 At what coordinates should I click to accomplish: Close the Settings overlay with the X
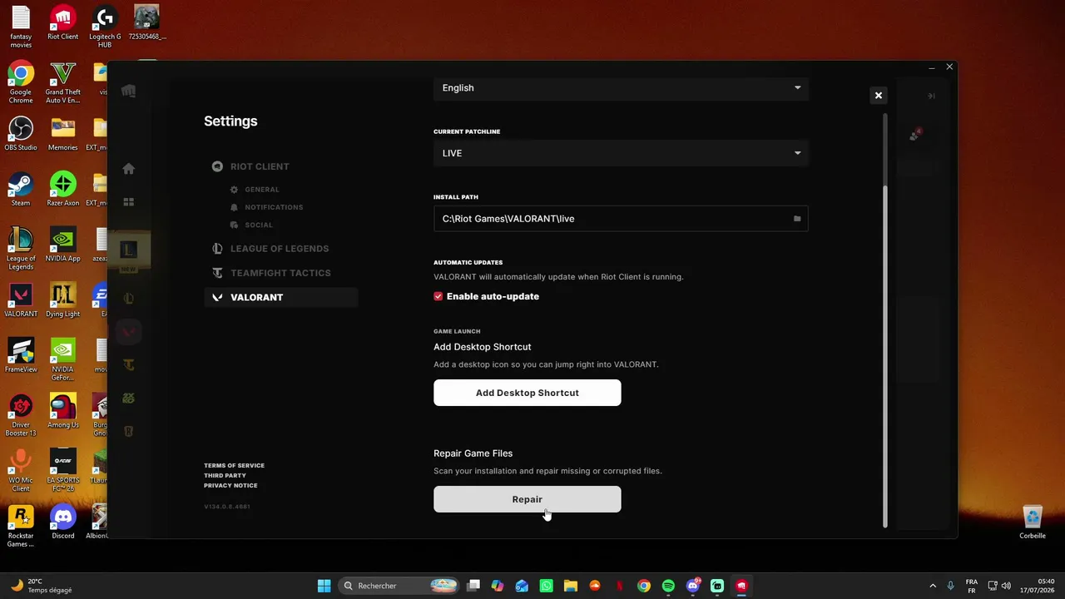878,96
